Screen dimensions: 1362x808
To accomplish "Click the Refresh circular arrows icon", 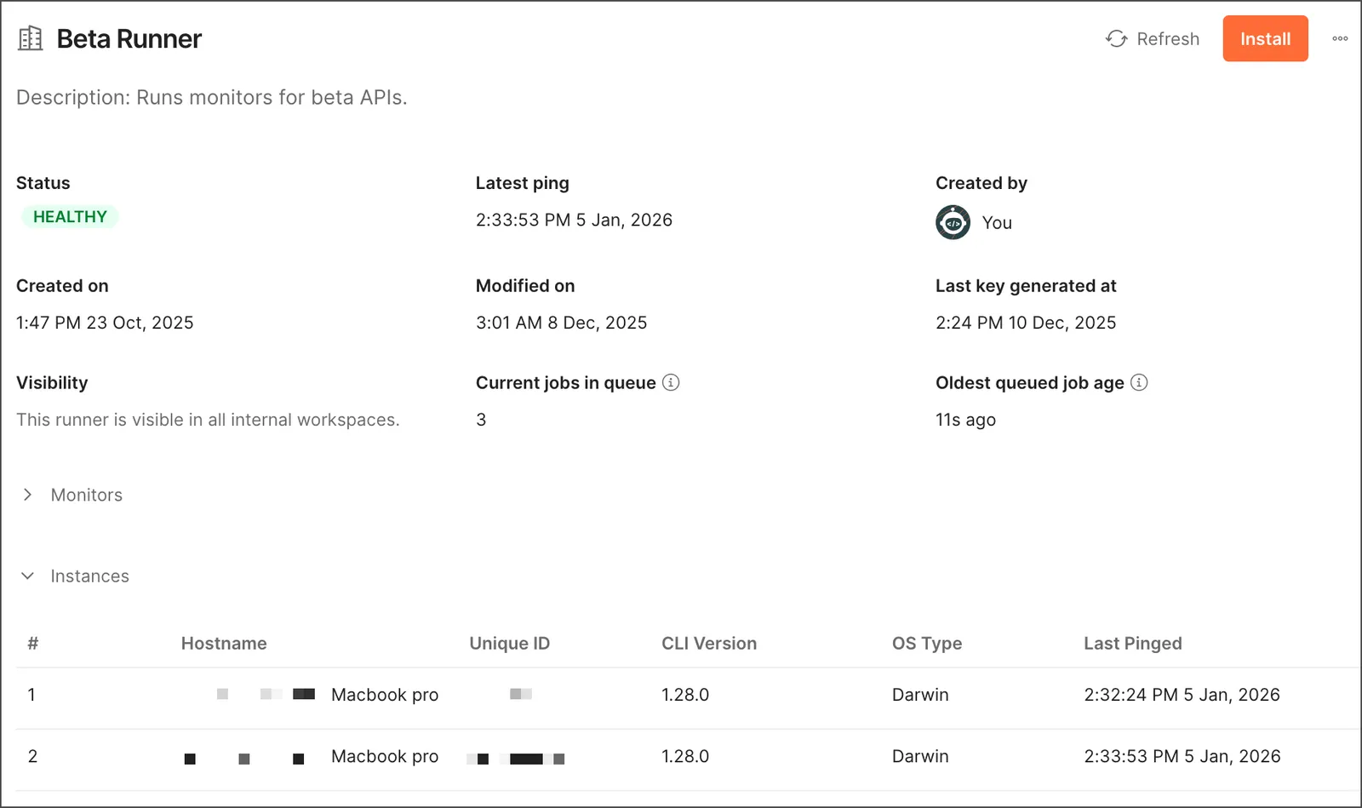I will [x=1116, y=38].
